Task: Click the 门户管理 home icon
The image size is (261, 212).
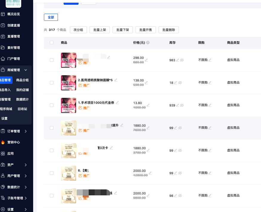Action: [3, 59]
